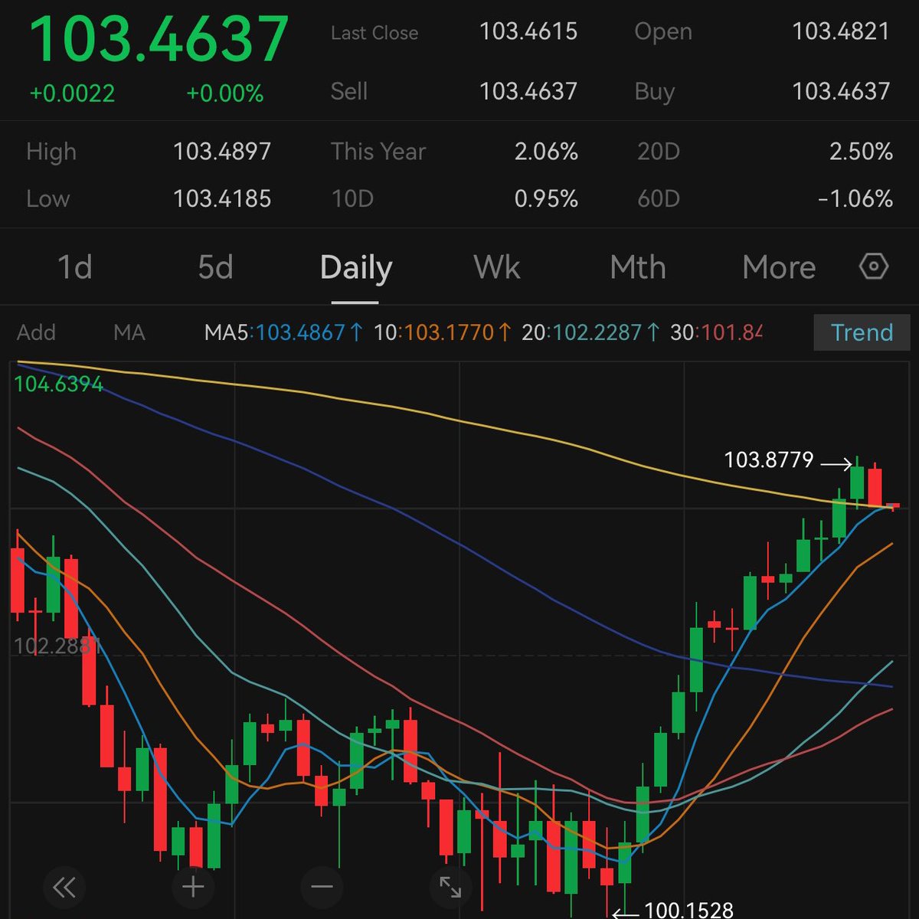The width and height of the screenshot is (919, 919).
Task: Tap the 103.8779 high marker label
Action: (769, 459)
